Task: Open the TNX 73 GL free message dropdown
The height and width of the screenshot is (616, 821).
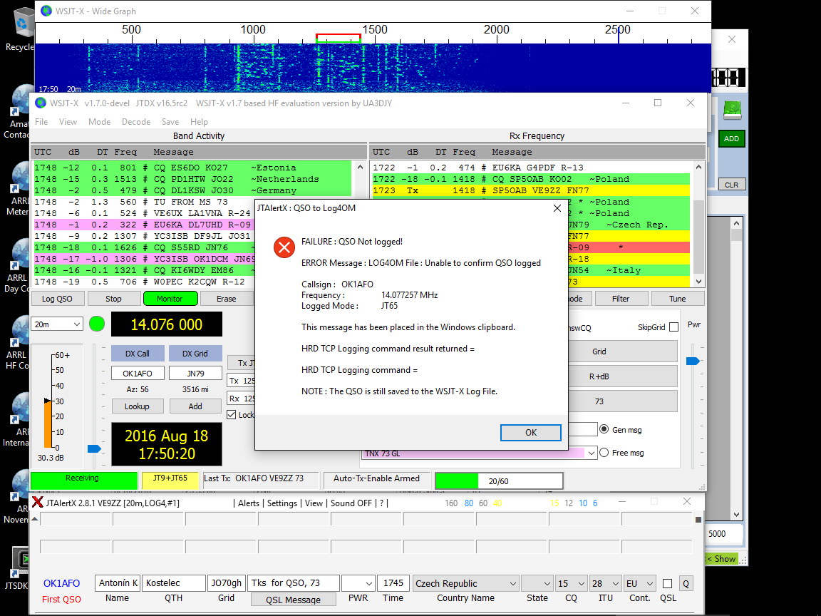Action: pos(591,453)
